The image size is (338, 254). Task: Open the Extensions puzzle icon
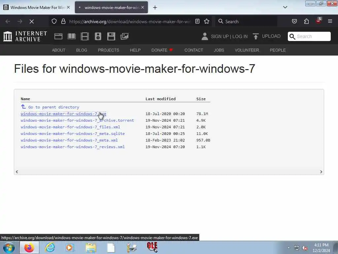point(306,21)
